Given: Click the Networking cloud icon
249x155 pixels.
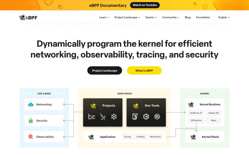Looking at the screenshot, I should 31,104.
